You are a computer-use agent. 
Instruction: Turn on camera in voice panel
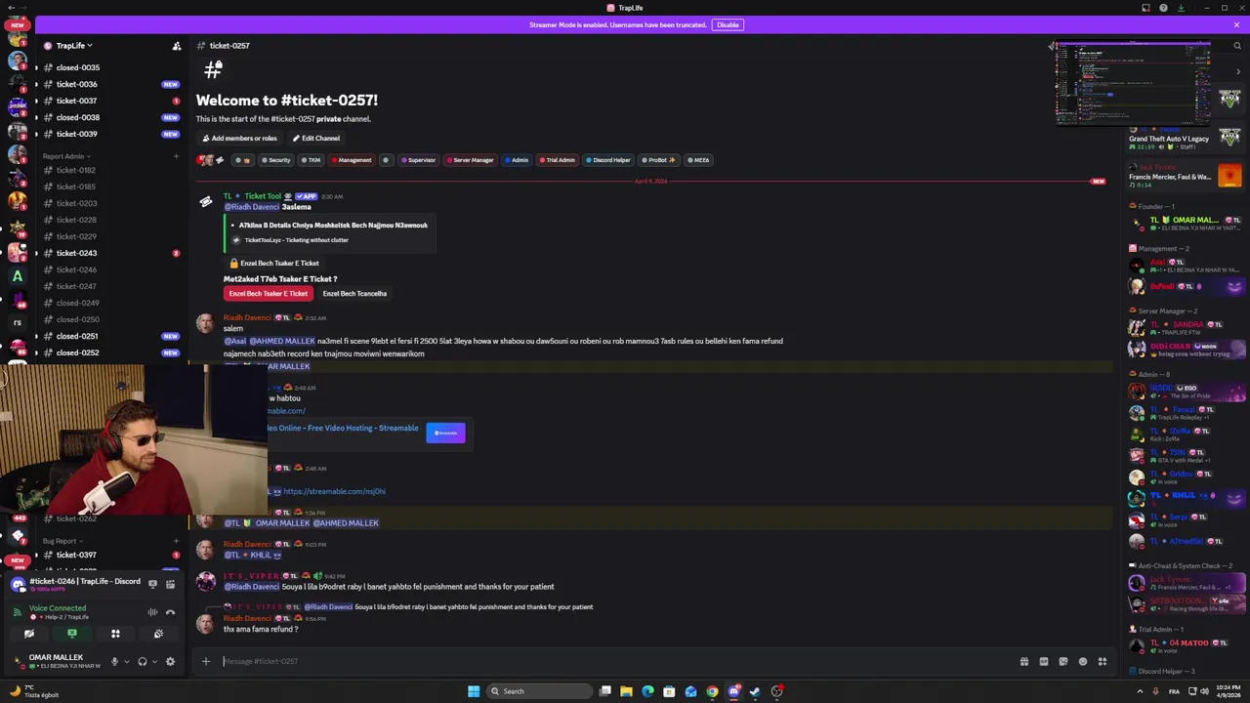coord(29,634)
